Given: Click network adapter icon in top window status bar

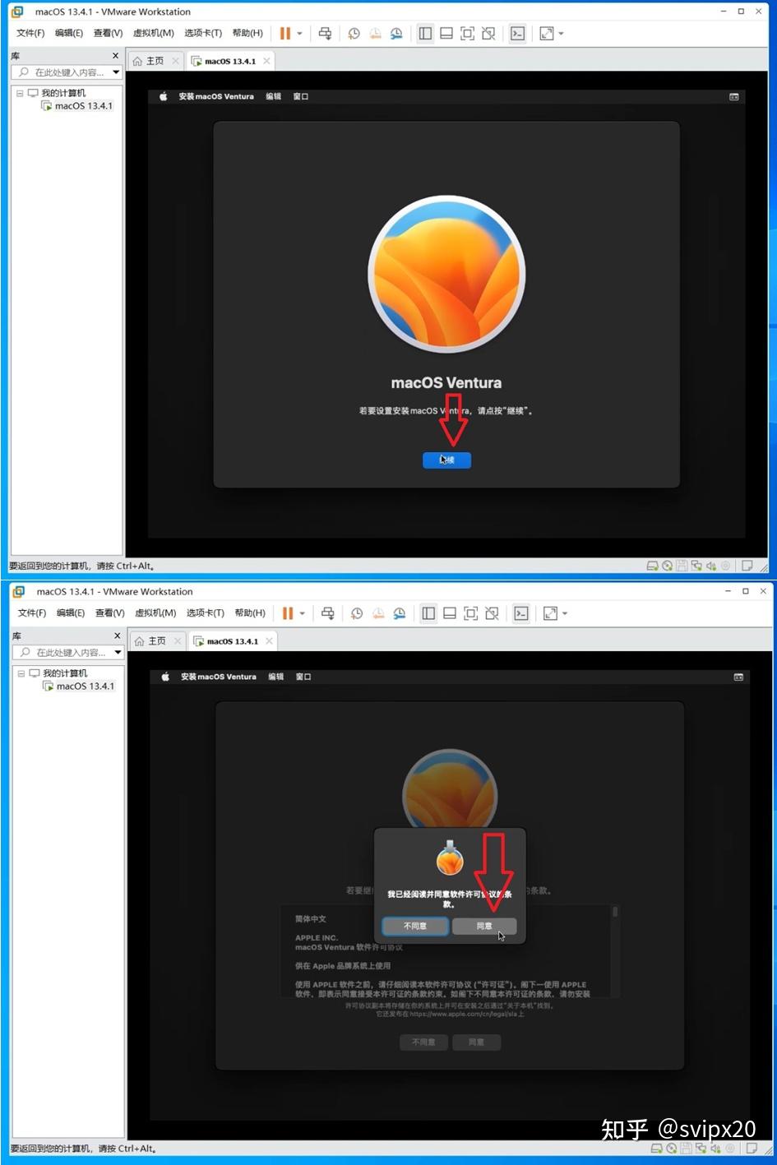Looking at the screenshot, I should 696,566.
